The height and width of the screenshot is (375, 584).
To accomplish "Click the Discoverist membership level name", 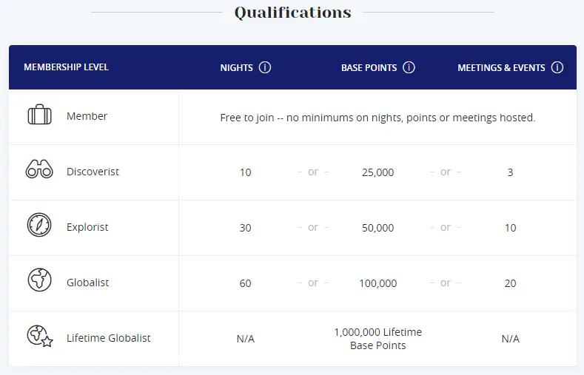I will click(93, 172).
